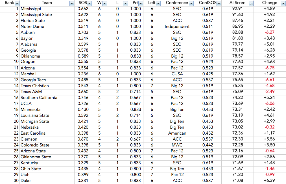Select the ConfSOS value 0.425

208,74
